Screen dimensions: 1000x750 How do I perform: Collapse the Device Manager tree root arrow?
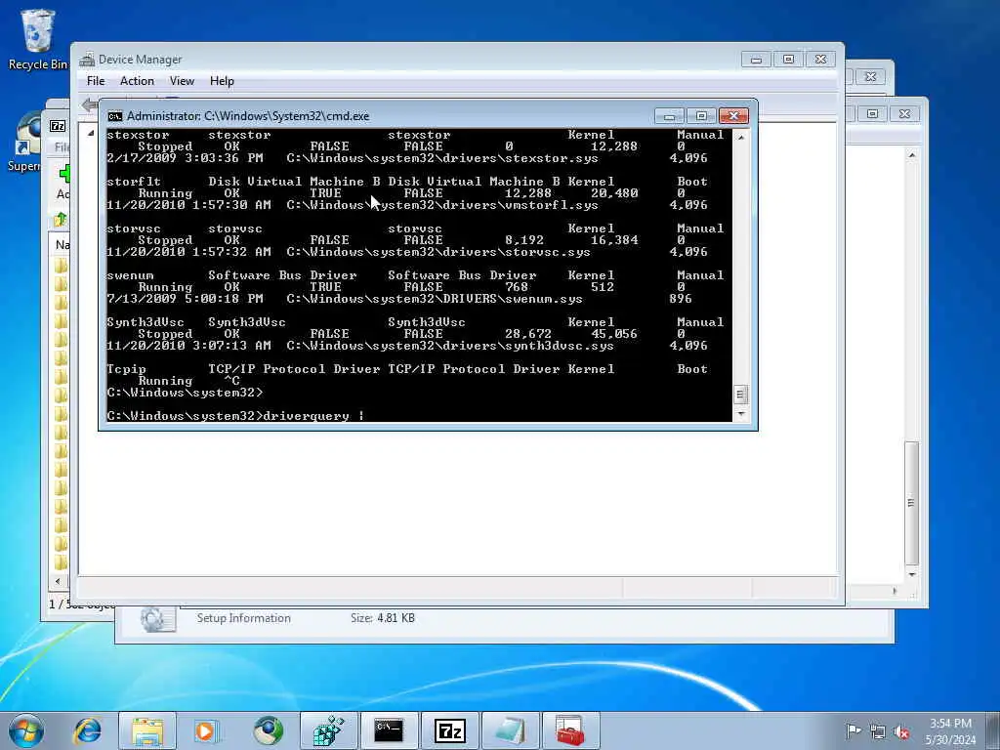pos(91,133)
